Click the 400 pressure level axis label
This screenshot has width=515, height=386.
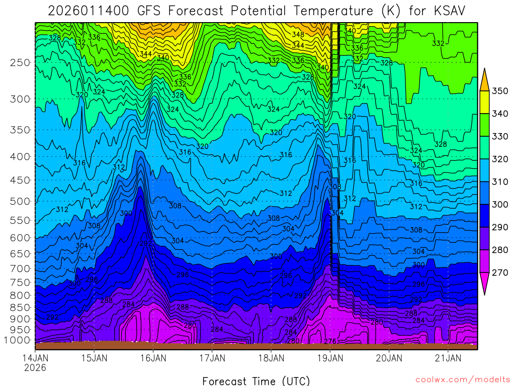point(20,157)
